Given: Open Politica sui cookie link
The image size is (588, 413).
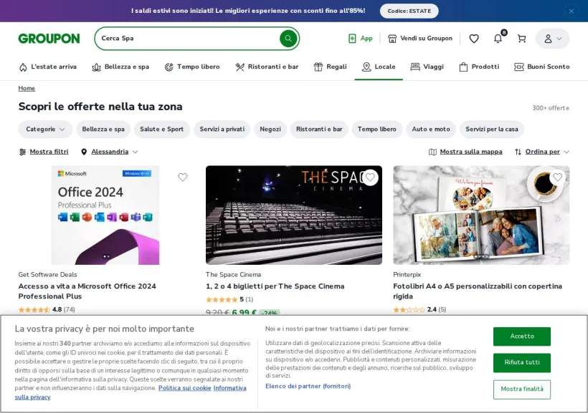Looking at the screenshot, I should click(x=184, y=388).
